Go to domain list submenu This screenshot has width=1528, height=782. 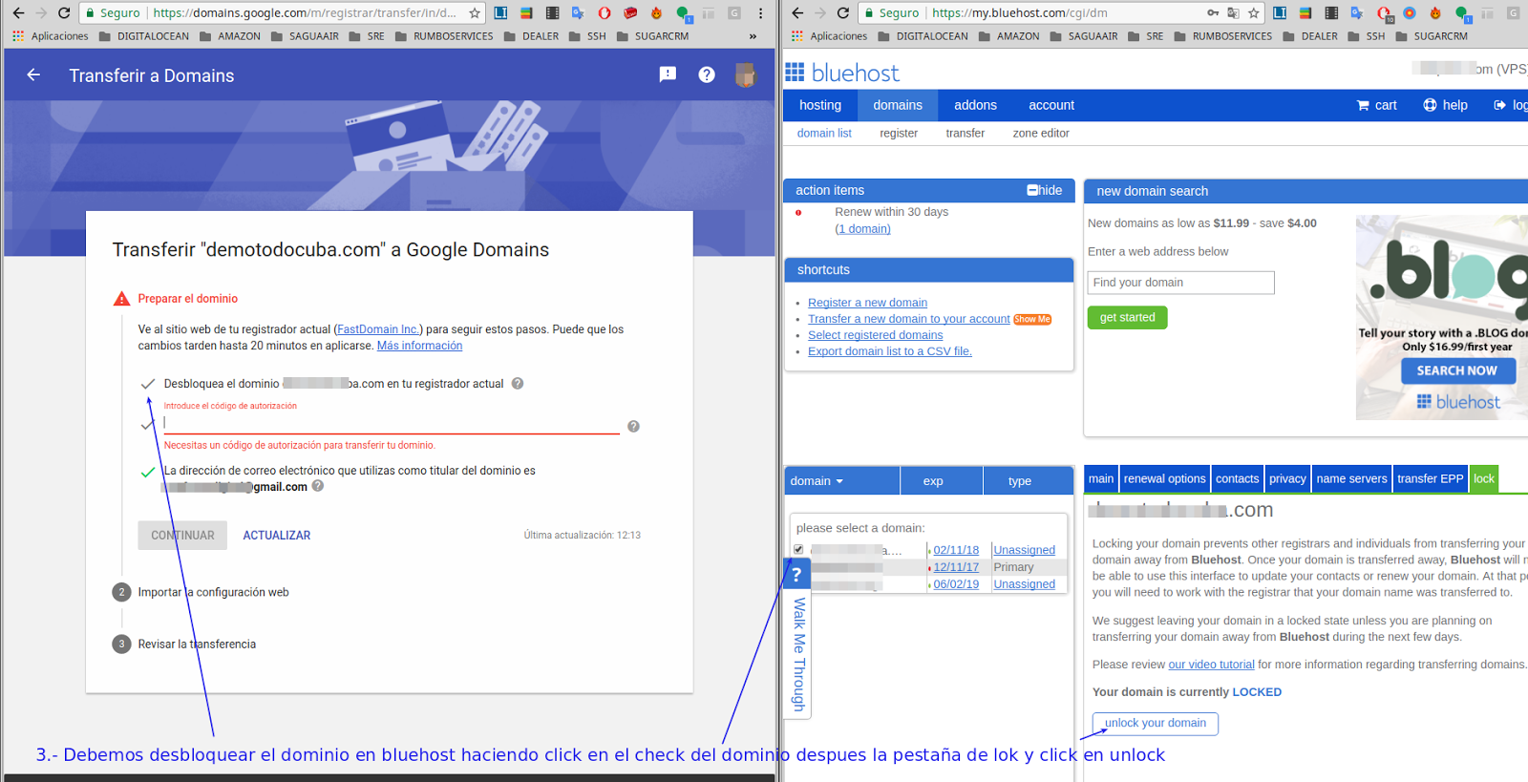[824, 134]
